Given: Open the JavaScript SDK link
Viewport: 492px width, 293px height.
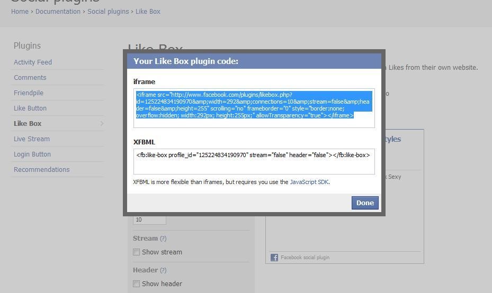Looking at the screenshot, I should 309,182.
